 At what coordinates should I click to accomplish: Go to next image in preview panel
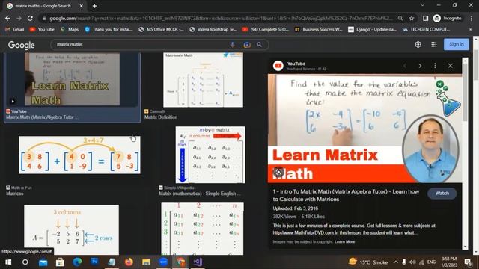pyautogui.click(x=420, y=66)
